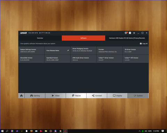Click the star favorites icon in title bar
Viewport: 167px width, 133px height.
click(134, 33)
